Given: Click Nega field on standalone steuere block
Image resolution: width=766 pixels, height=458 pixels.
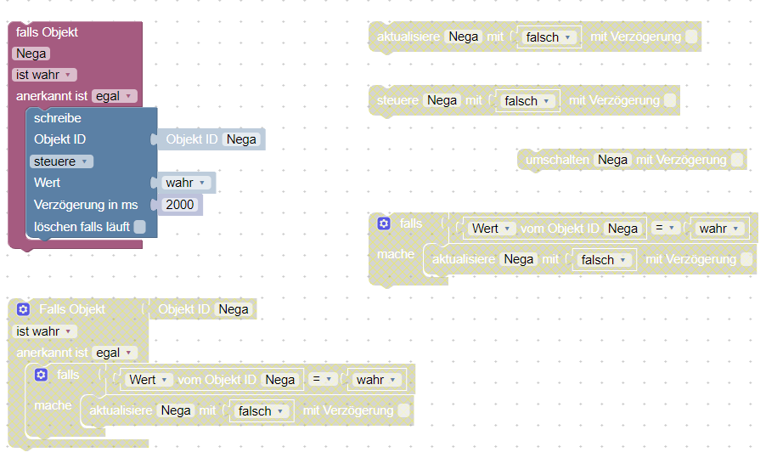Looking at the screenshot, I should [442, 100].
